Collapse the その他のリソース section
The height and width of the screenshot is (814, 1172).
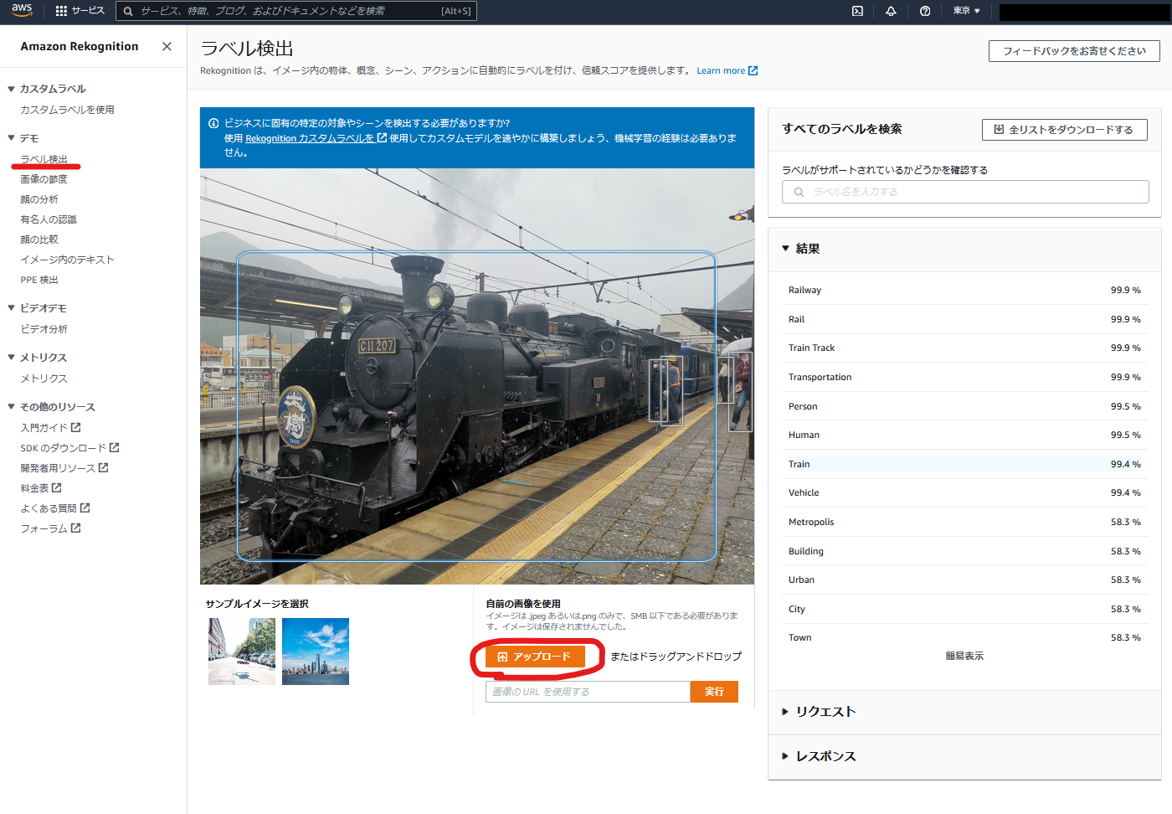click(x=12, y=407)
